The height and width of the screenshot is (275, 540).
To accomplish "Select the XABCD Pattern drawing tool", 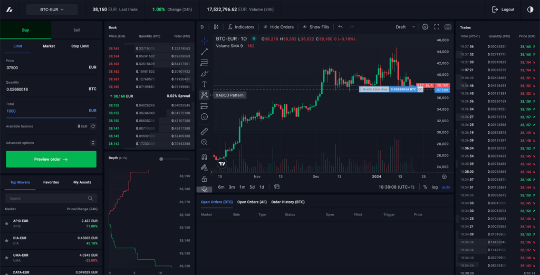I will [204, 95].
